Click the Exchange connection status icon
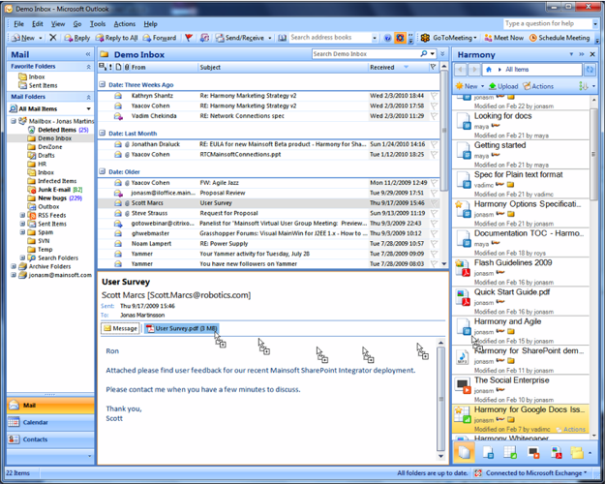Screen dimensions: 605x484 (x=478, y=472)
